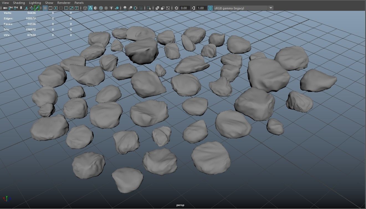Open the Lighting menu
Viewport: 366px width, 209px height.
[x=35, y=3]
